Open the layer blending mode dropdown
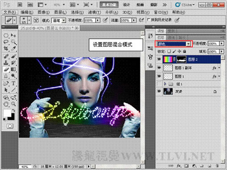227x170 pixels. click(x=174, y=44)
